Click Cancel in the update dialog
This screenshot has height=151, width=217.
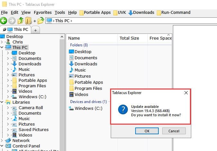(174, 131)
